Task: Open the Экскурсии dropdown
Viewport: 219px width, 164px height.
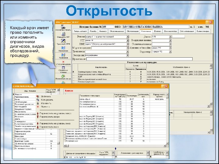Action: 127,55
